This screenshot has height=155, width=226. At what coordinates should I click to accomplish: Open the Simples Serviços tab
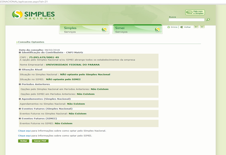tap(84, 29)
